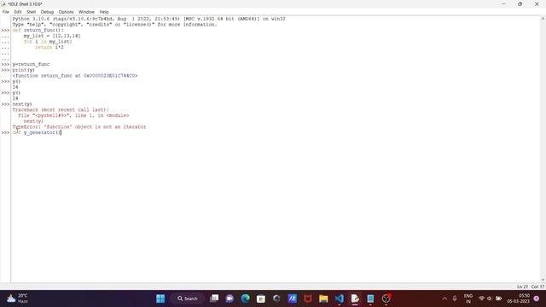The width and height of the screenshot is (546, 307).
Task: Click the 'return i*2' line
Action: (x=49, y=48)
